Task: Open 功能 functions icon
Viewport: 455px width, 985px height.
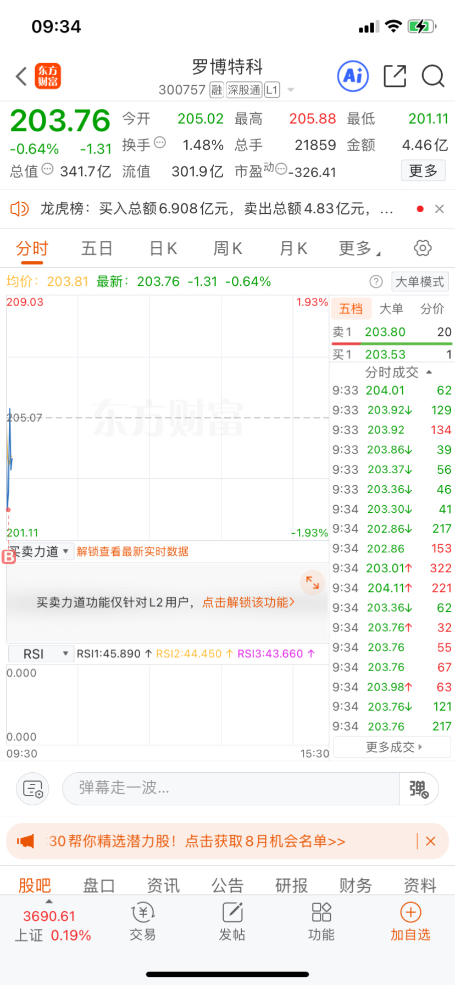Action: click(321, 922)
